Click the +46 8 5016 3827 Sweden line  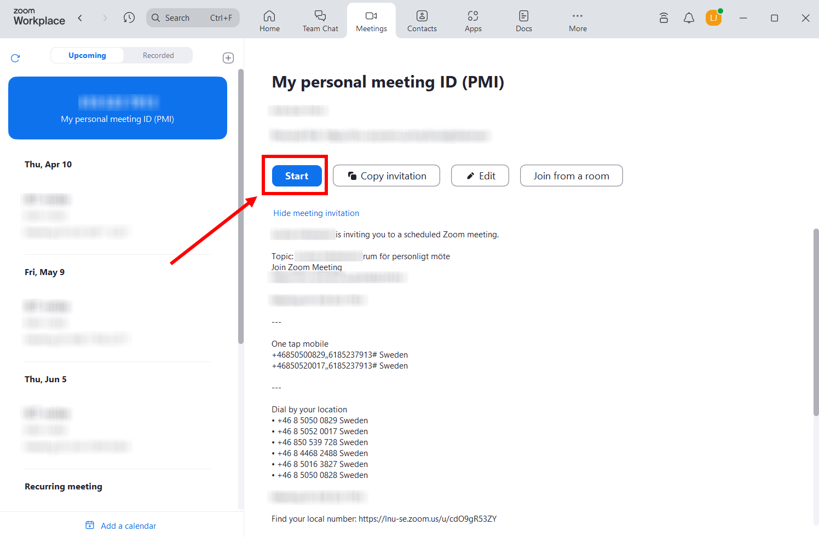click(320, 464)
